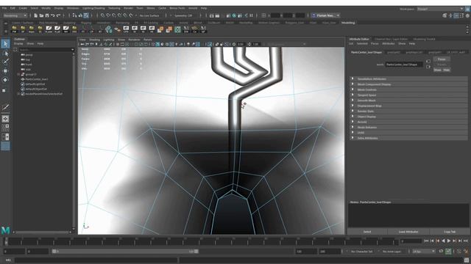471x264 pixels.
Task: Click the Load Attributes button
Action: tap(408, 232)
